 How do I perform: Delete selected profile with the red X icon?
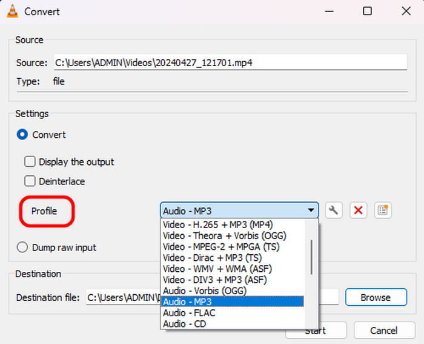(359, 210)
